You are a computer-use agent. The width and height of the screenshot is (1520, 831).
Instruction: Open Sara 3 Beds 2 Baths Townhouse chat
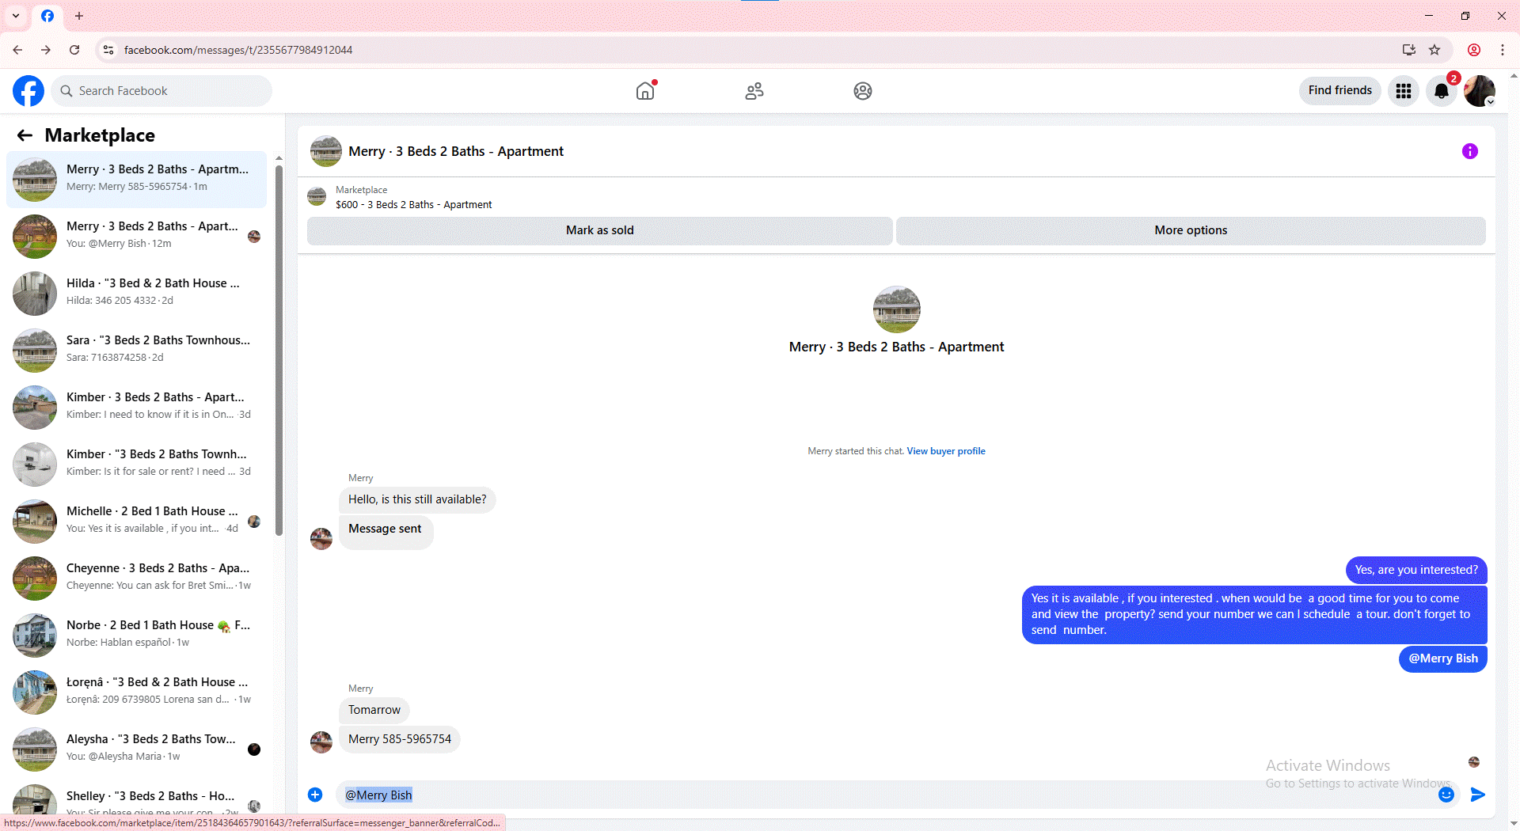[136, 351]
